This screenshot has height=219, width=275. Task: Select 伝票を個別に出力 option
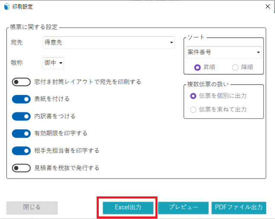pos(193,96)
